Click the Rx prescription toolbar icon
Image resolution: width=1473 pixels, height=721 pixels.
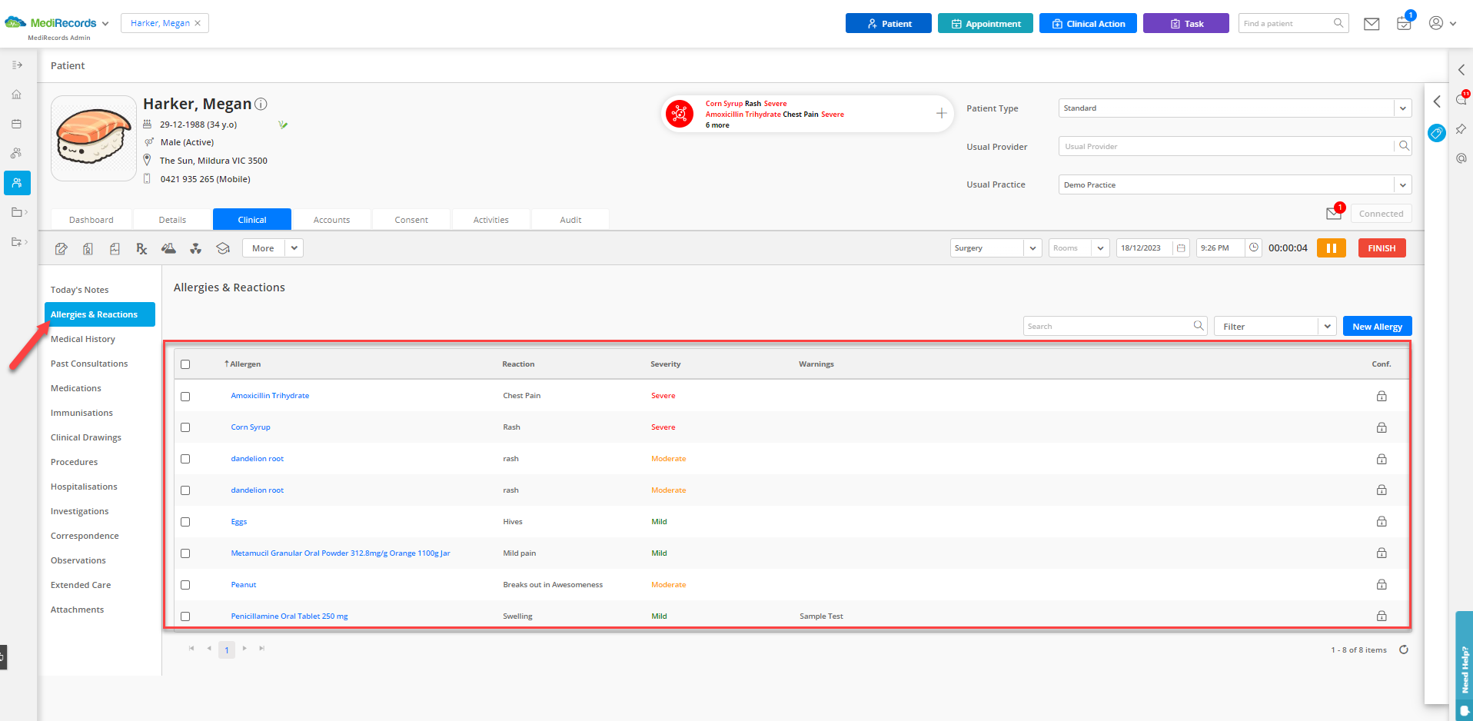[141, 248]
